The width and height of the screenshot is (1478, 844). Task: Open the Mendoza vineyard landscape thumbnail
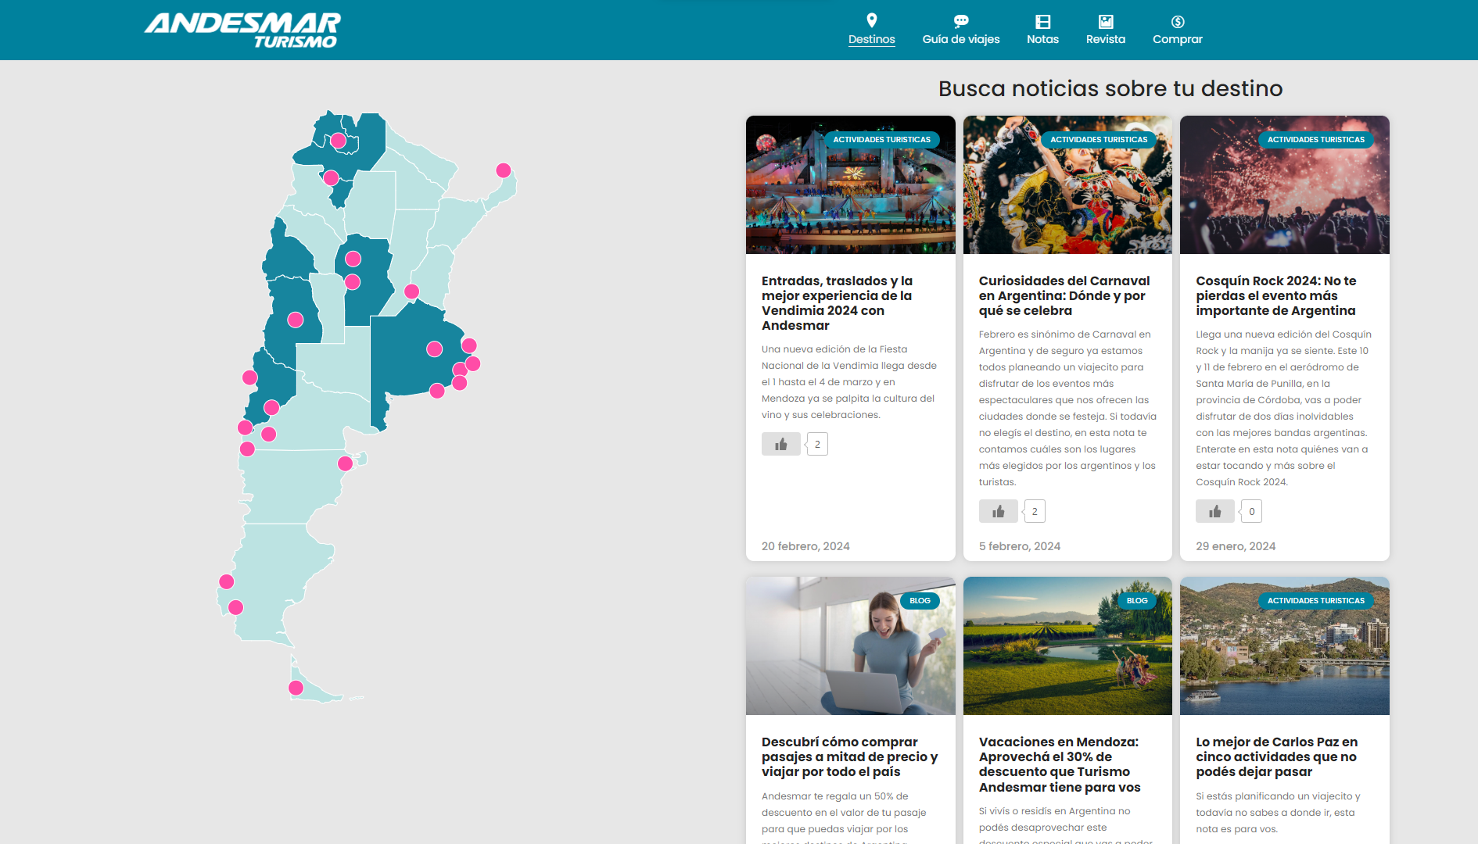click(x=1067, y=646)
